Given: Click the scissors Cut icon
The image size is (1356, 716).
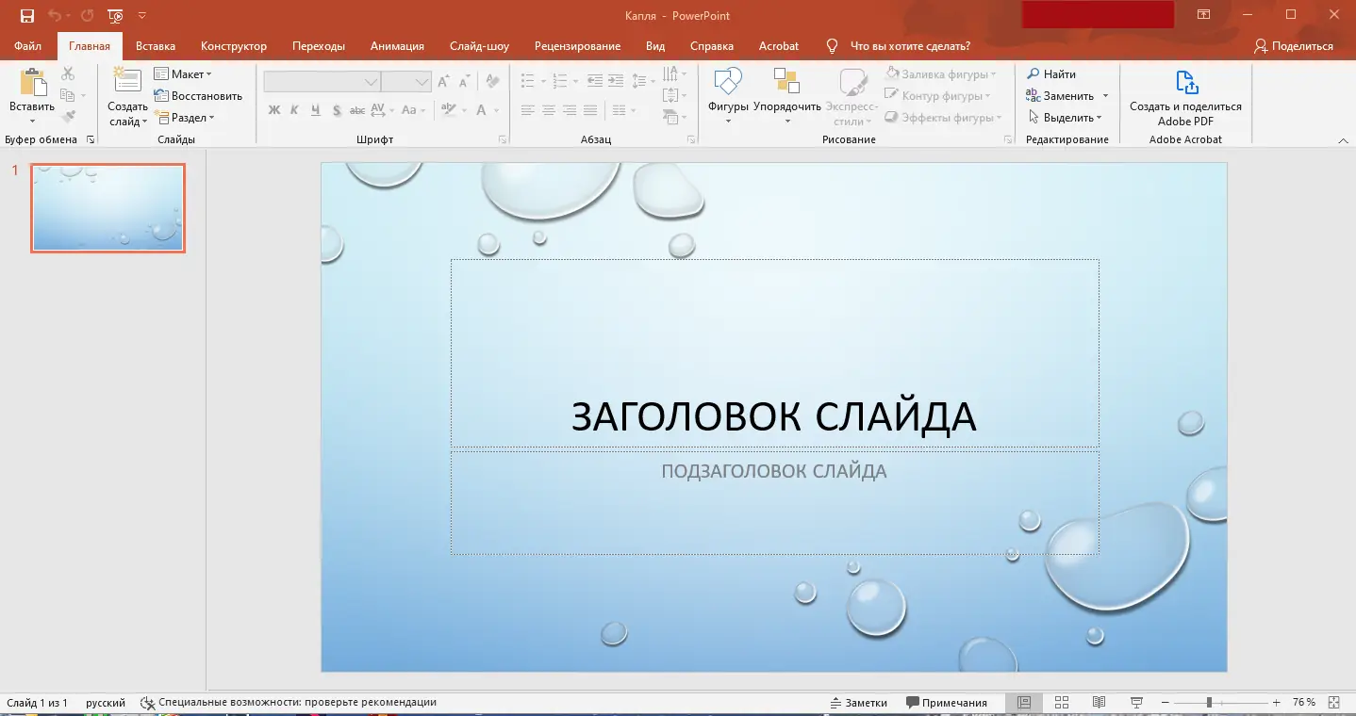Looking at the screenshot, I should [x=68, y=74].
